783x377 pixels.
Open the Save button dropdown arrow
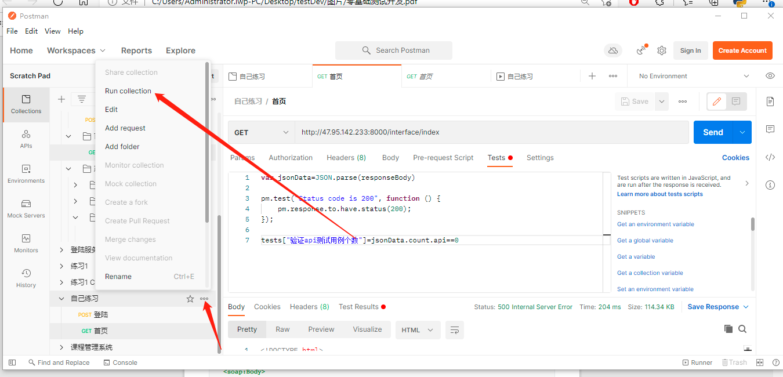coord(661,101)
